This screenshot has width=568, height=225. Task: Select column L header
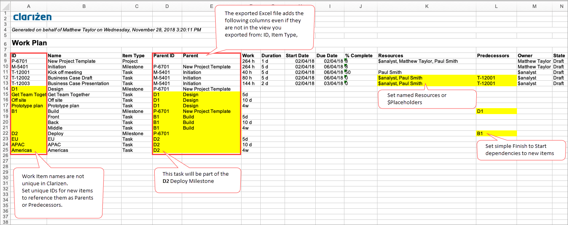[x=496, y=6]
